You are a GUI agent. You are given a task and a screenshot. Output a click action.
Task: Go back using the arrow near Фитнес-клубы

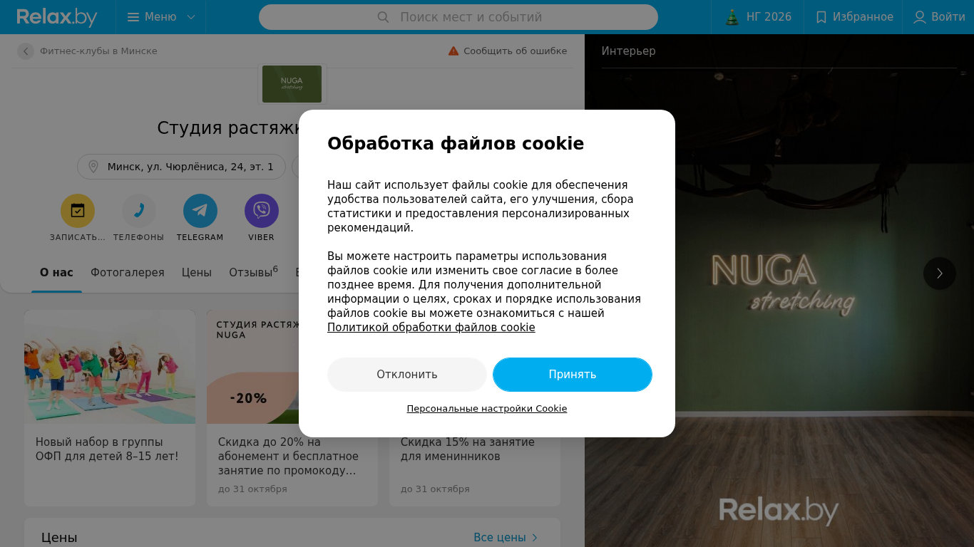pos(26,51)
